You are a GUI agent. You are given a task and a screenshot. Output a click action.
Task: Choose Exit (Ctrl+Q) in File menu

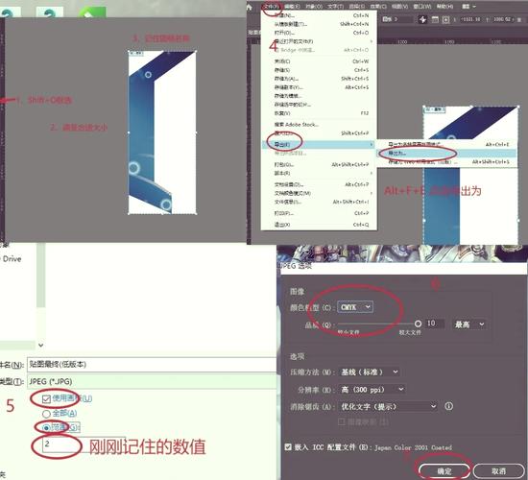point(320,225)
